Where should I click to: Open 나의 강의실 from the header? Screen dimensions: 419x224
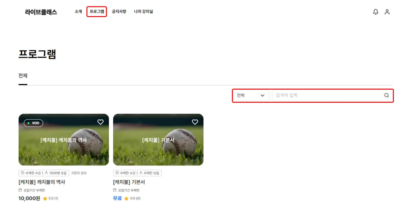(x=143, y=12)
